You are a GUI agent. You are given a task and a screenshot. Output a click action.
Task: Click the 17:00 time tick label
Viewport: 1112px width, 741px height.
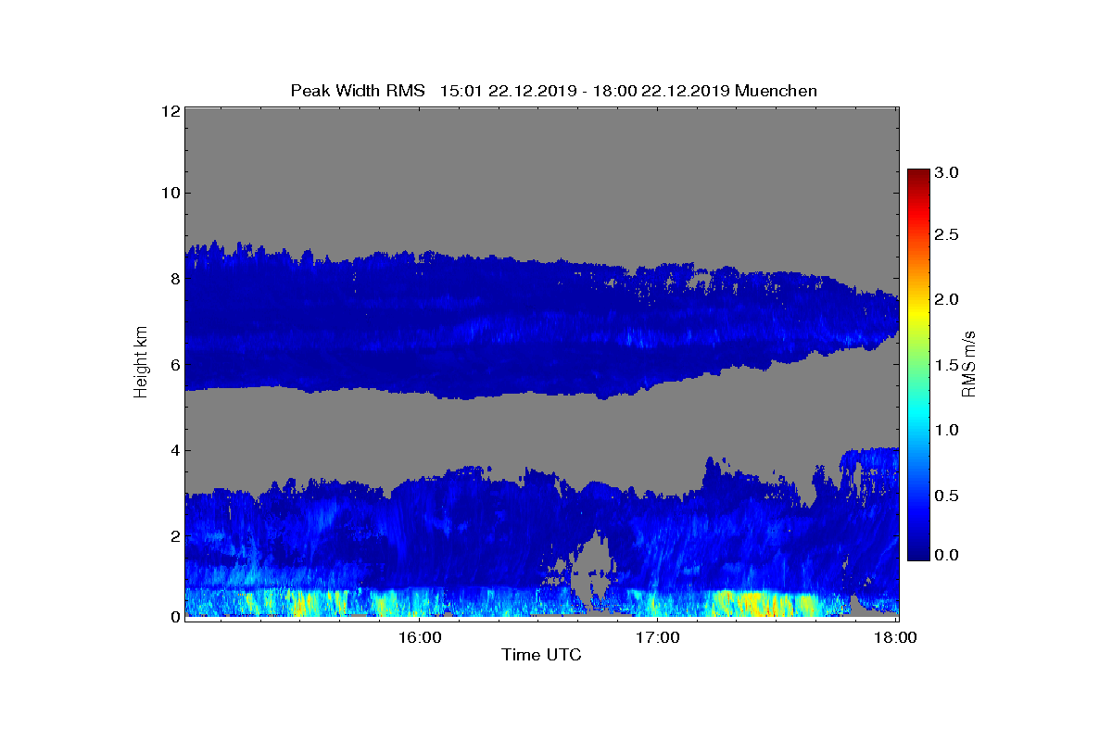pyautogui.click(x=657, y=637)
